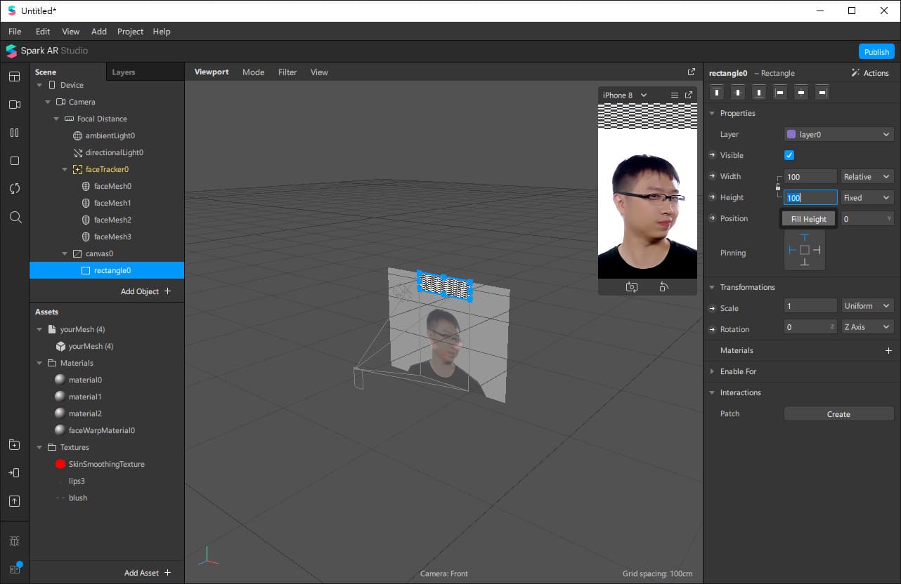This screenshot has width=901, height=584.
Task: Click the bug report icon
Action: click(15, 541)
